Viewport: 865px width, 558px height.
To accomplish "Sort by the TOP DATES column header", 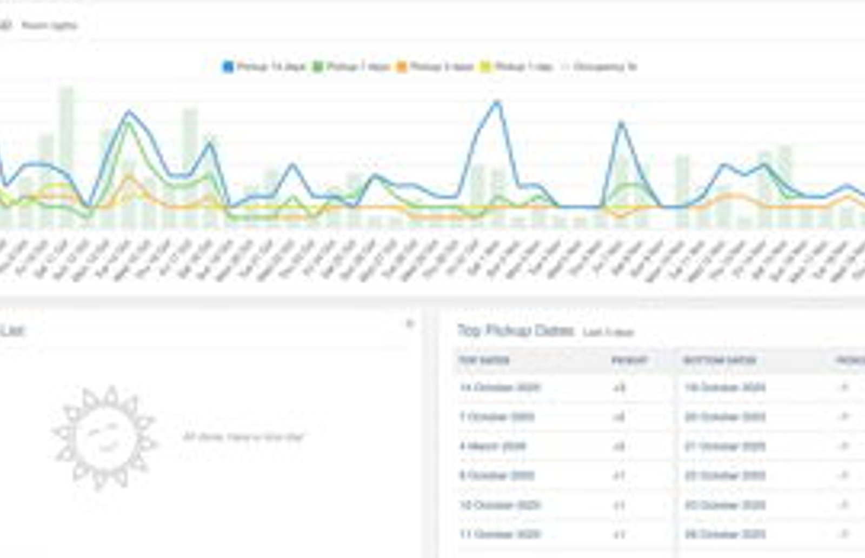I will click(x=484, y=361).
